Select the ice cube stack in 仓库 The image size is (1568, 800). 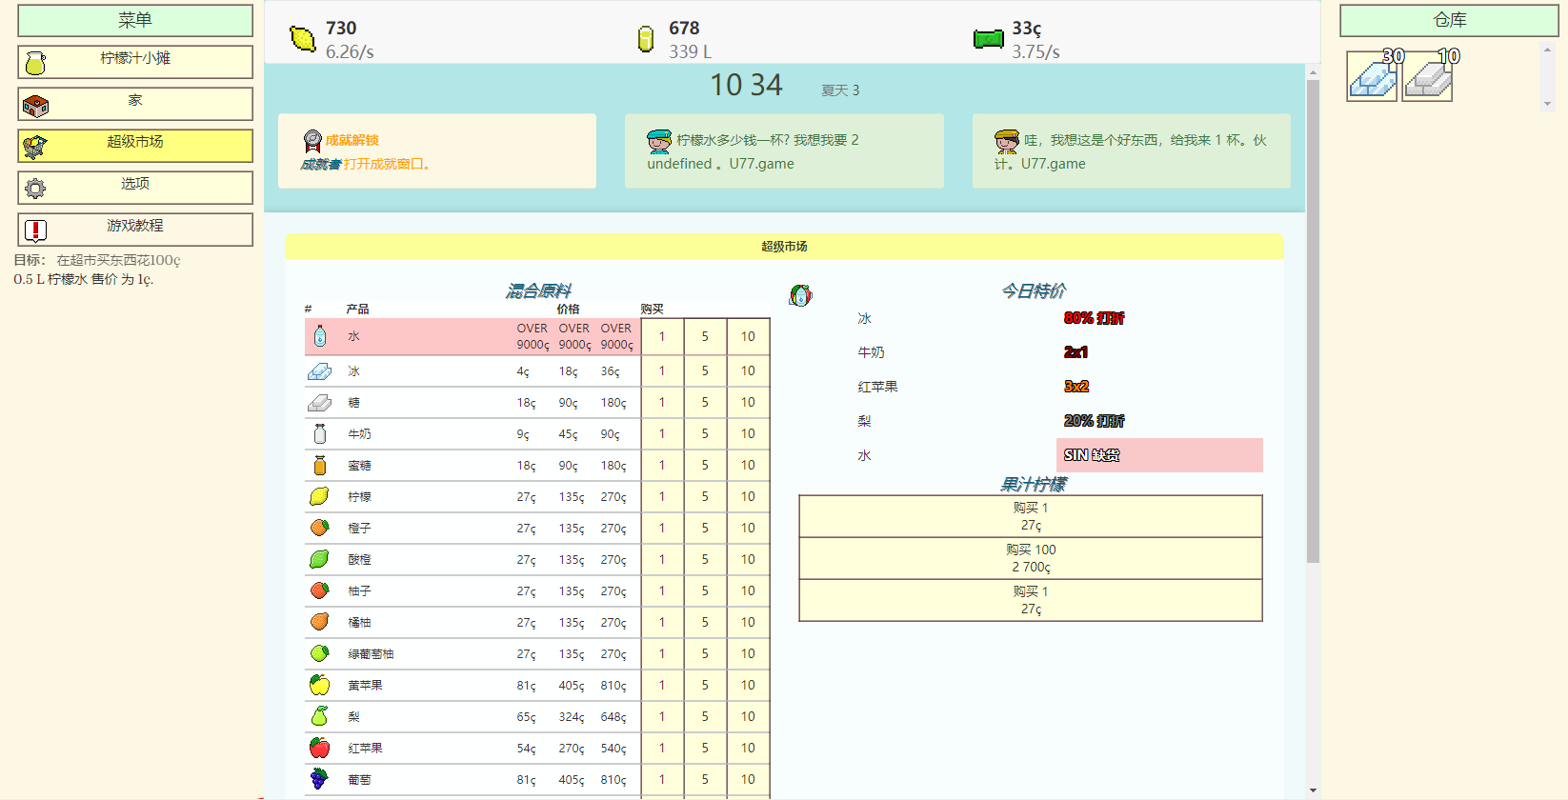1372,76
